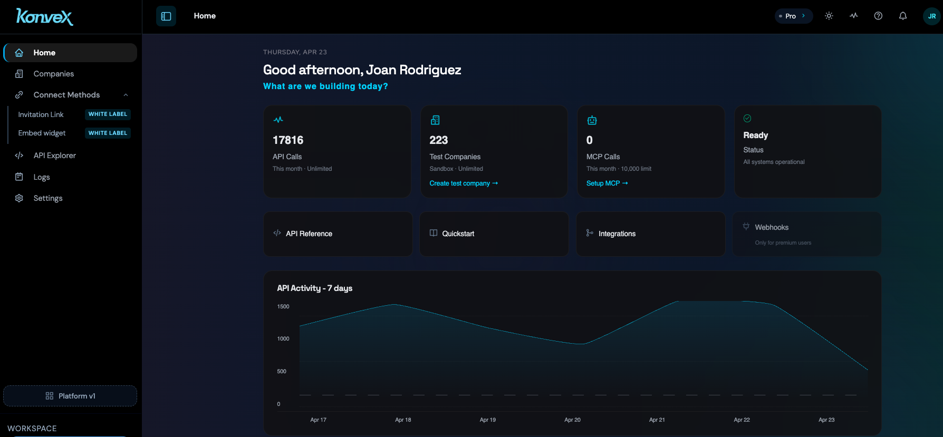Open the activity pulse icon in header
This screenshot has height=437, width=943.
pos(854,16)
